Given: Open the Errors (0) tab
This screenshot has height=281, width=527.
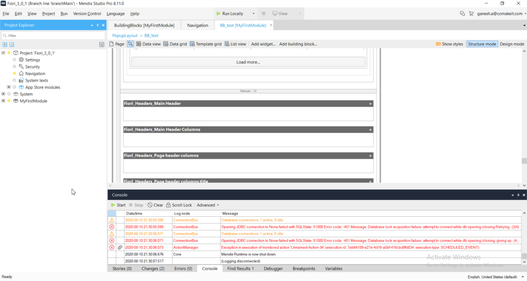Looking at the screenshot, I should 183,269.
